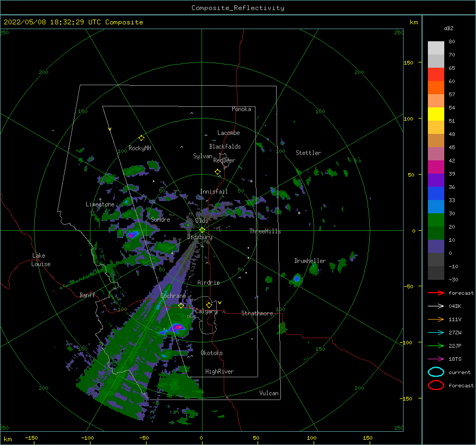
Task: Click the Banff label
Action: 87,295
